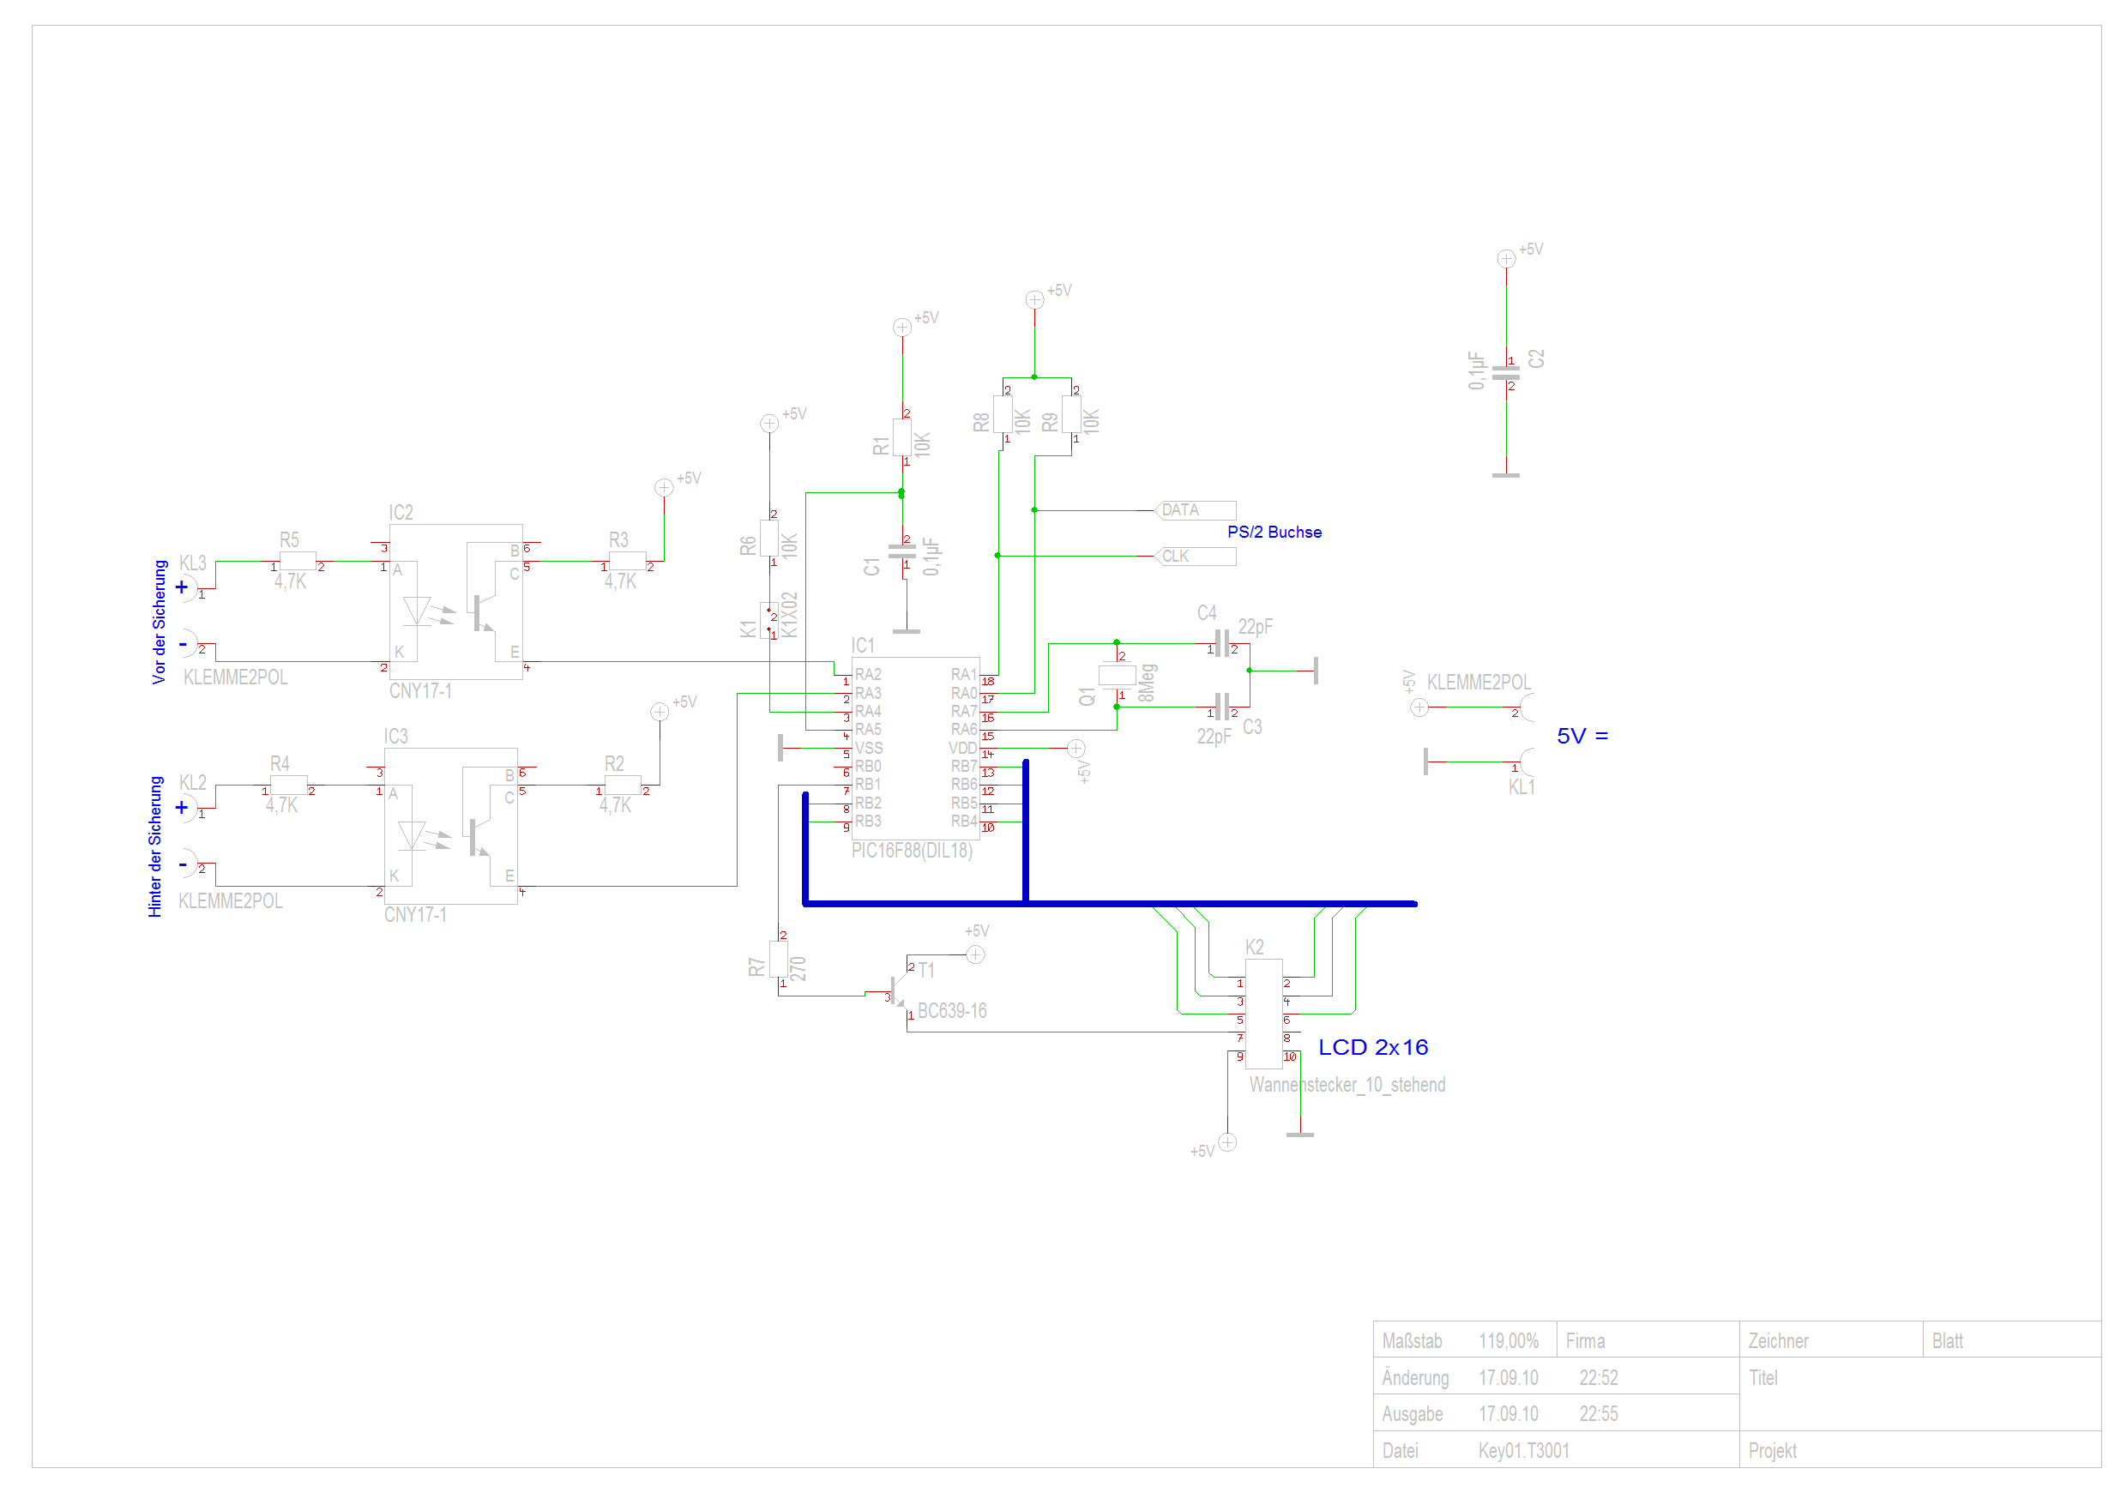Click the 'LCD 2x16' label
Viewport: 2127px width, 1499px height.
[x=1373, y=1048]
